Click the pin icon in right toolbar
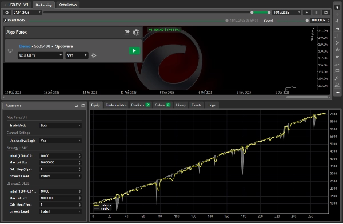 pos(337,57)
